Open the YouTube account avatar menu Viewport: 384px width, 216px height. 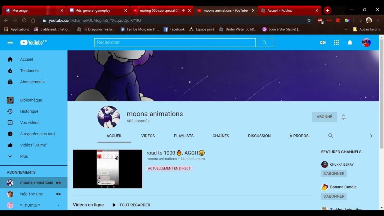point(366,43)
